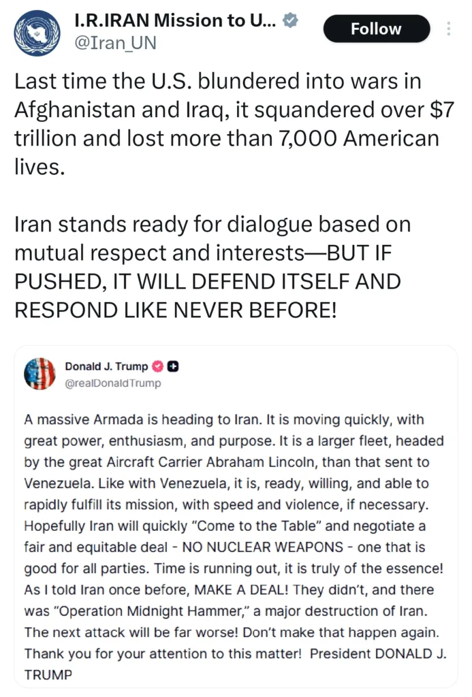Open the @realDonaldTrump handle link
The width and height of the screenshot is (472, 697).
click(x=114, y=383)
